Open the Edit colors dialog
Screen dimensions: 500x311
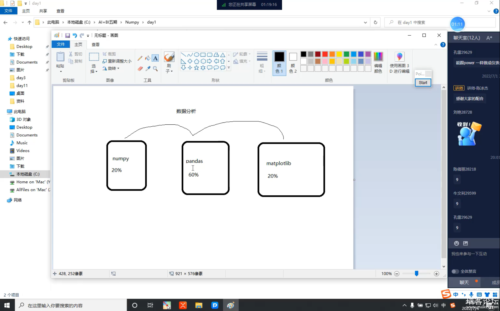point(378,62)
